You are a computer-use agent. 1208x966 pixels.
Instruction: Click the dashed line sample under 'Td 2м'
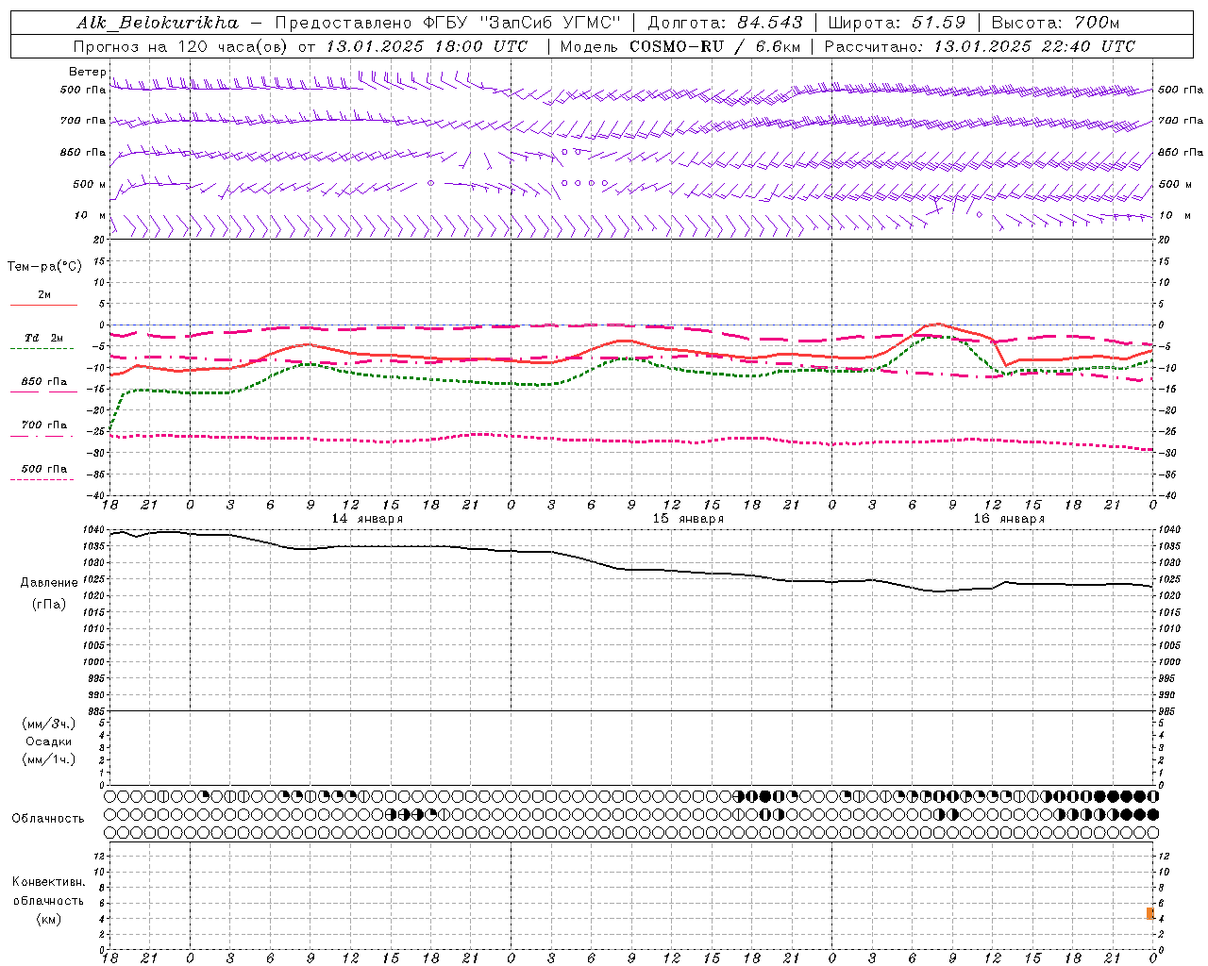(42, 348)
